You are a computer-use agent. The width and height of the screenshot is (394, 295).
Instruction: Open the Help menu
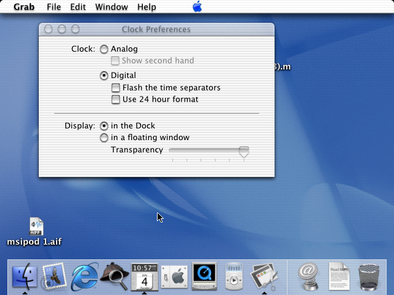click(x=147, y=7)
